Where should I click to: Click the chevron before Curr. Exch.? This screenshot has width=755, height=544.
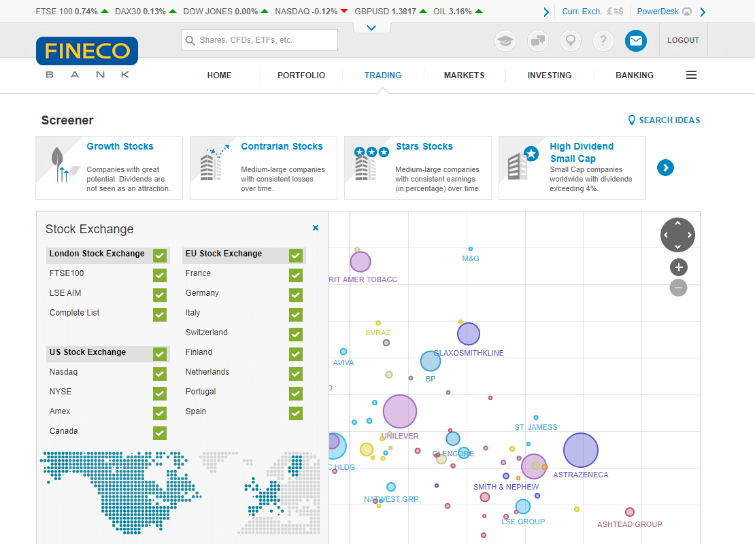click(546, 12)
